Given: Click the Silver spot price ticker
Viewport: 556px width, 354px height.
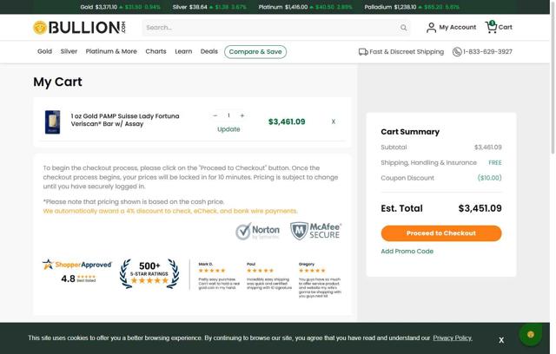Looking at the screenshot, I should (x=209, y=7).
